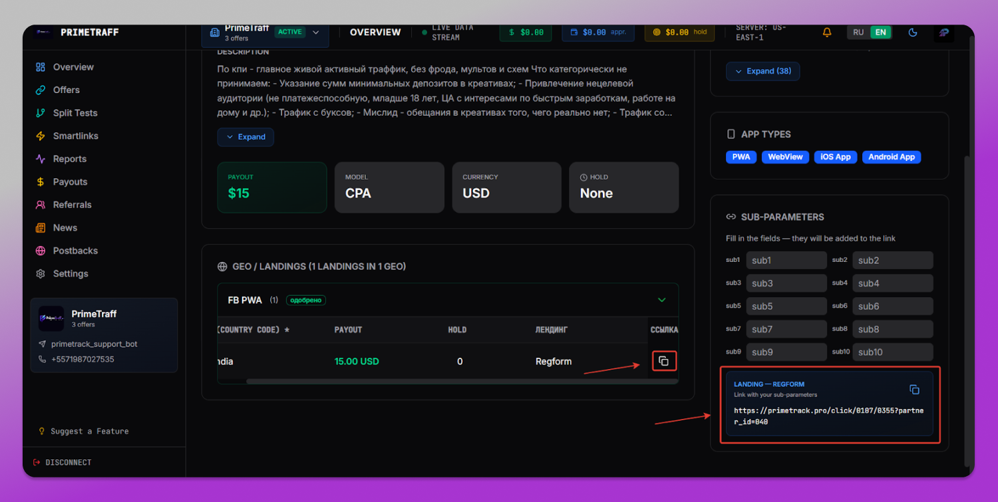Click the Smartlinks lightning icon
Image resolution: width=998 pixels, height=502 pixels.
tap(41, 136)
